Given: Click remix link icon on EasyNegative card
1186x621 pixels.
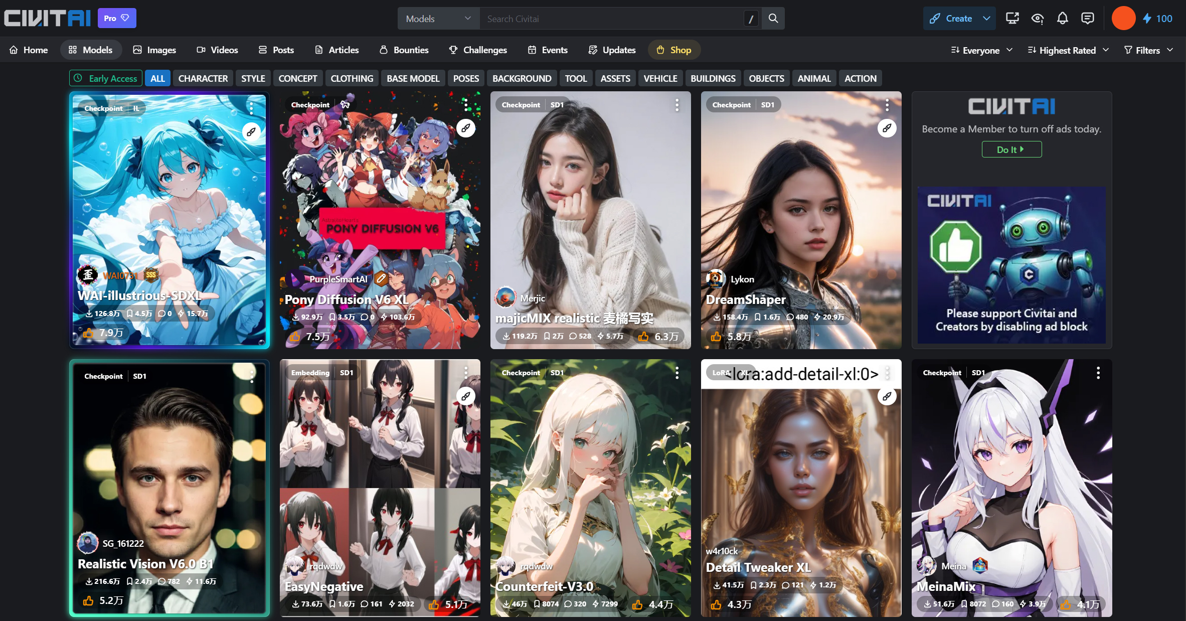Looking at the screenshot, I should (466, 396).
